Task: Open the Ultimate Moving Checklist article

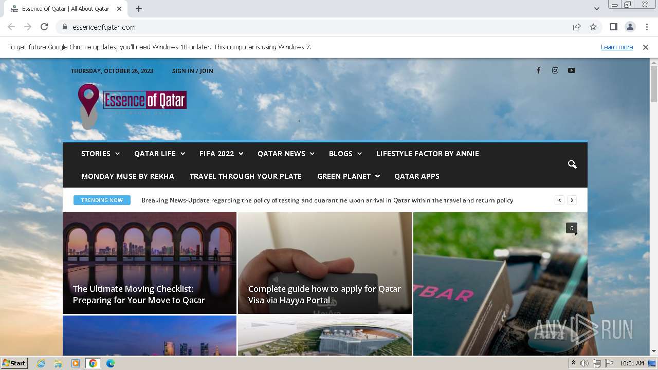Action: [139, 294]
